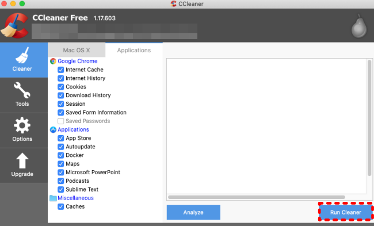Disable the Session checkbox
The image size is (374, 226).
(61, 104)
